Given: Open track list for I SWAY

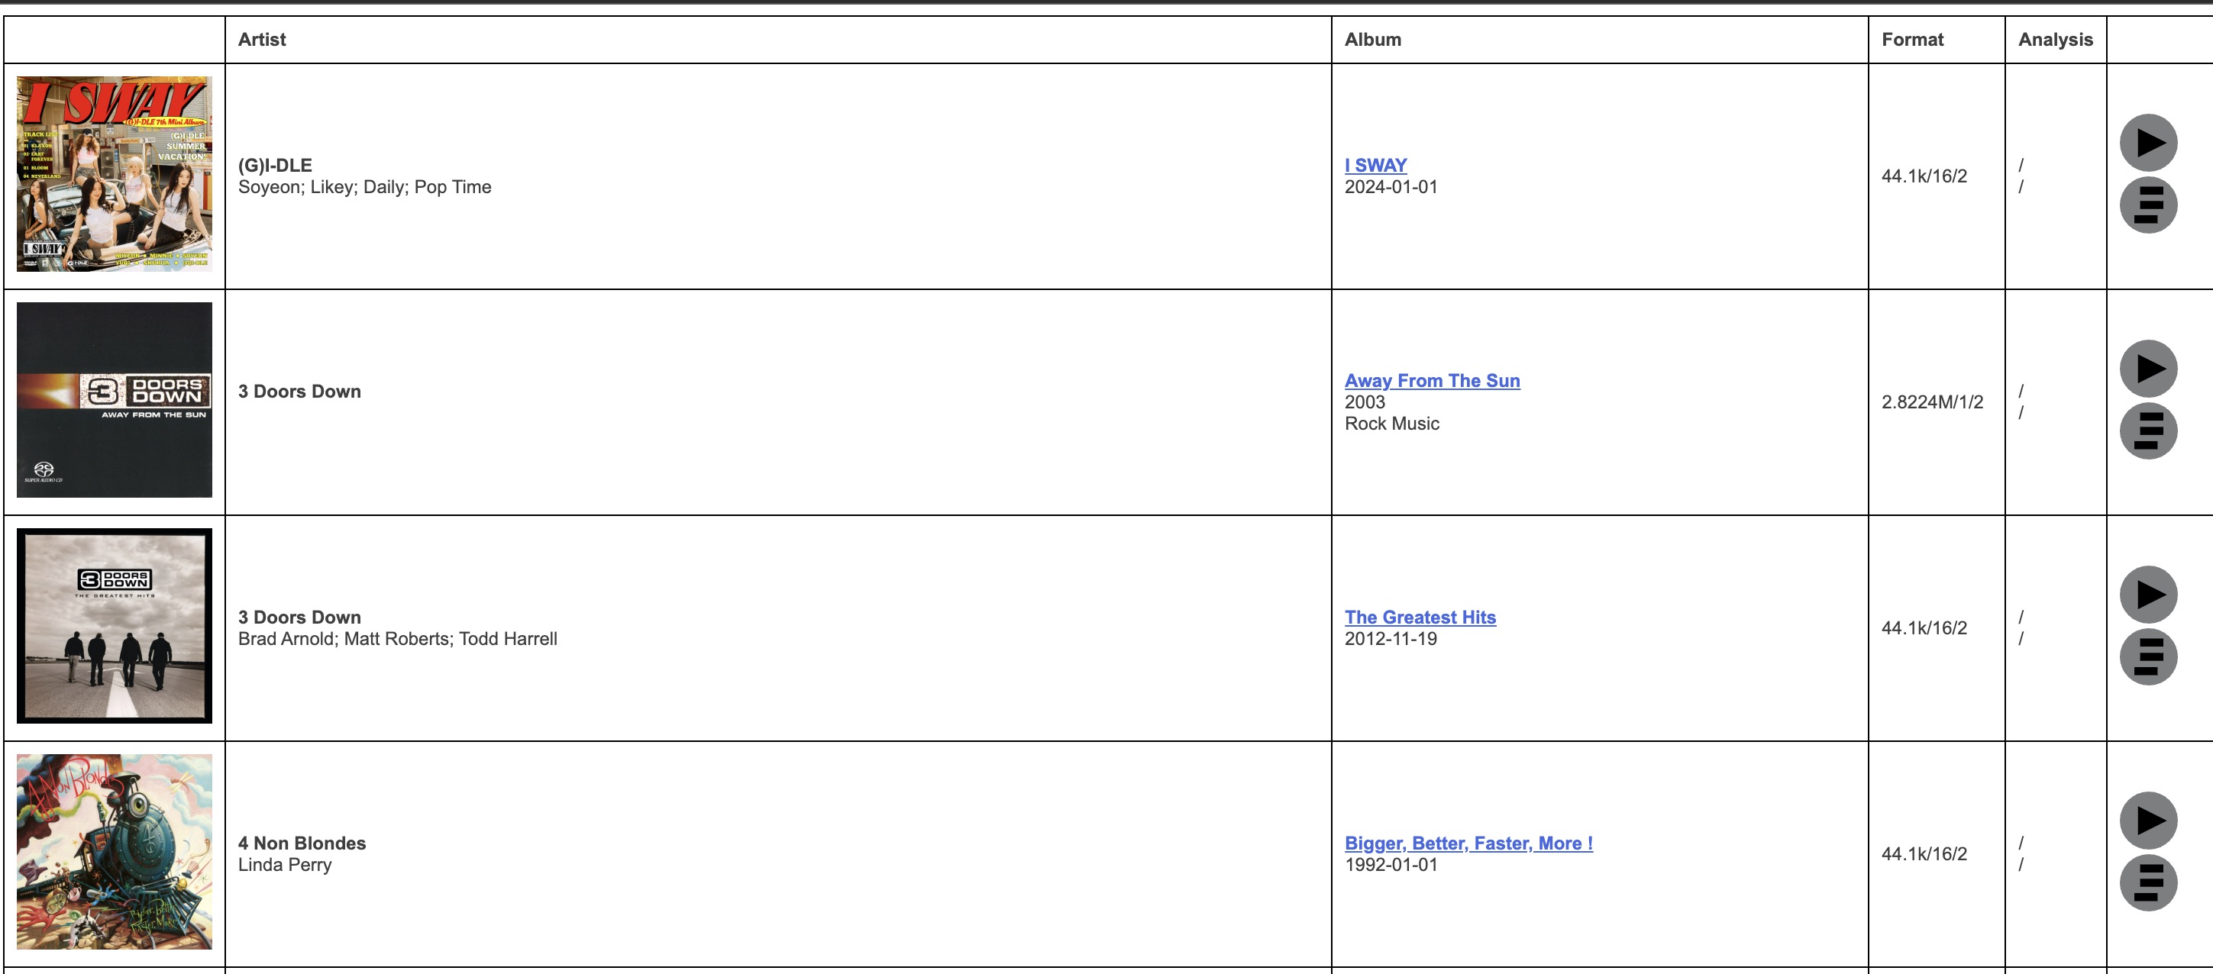Looking at the screenshot, I should point(2147,205).
